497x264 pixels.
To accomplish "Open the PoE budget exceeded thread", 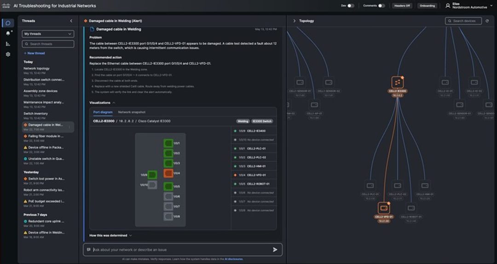I will pyautogui.click(x=48, y=203).
